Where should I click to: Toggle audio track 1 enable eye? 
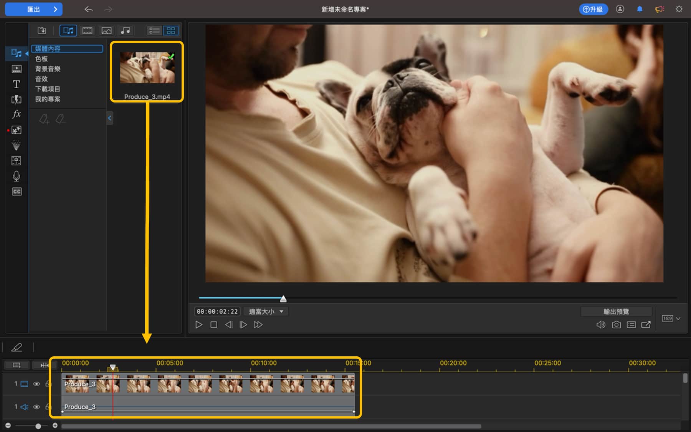[36, 407]
